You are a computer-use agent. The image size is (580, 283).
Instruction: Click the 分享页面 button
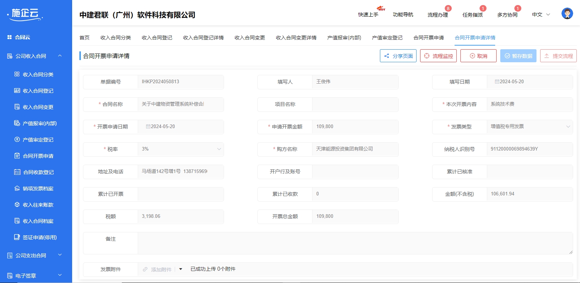tap(398, 56)
